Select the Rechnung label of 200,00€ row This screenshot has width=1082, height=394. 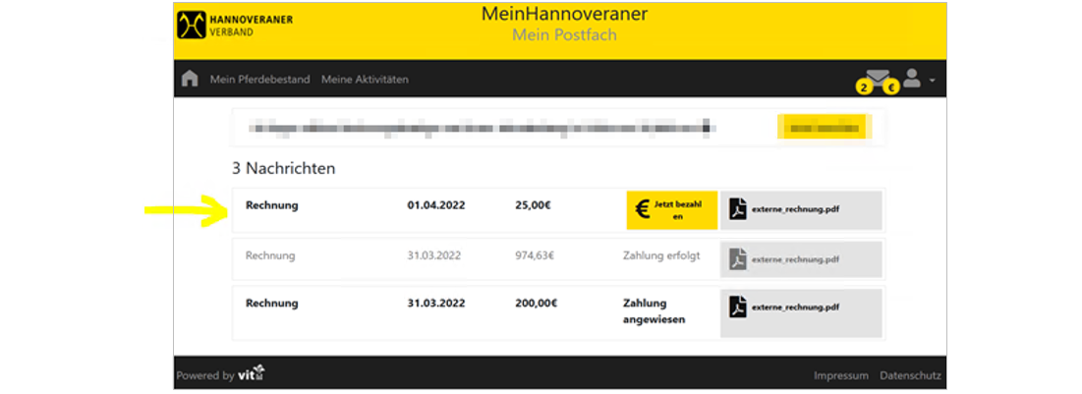tap(272, 303)
